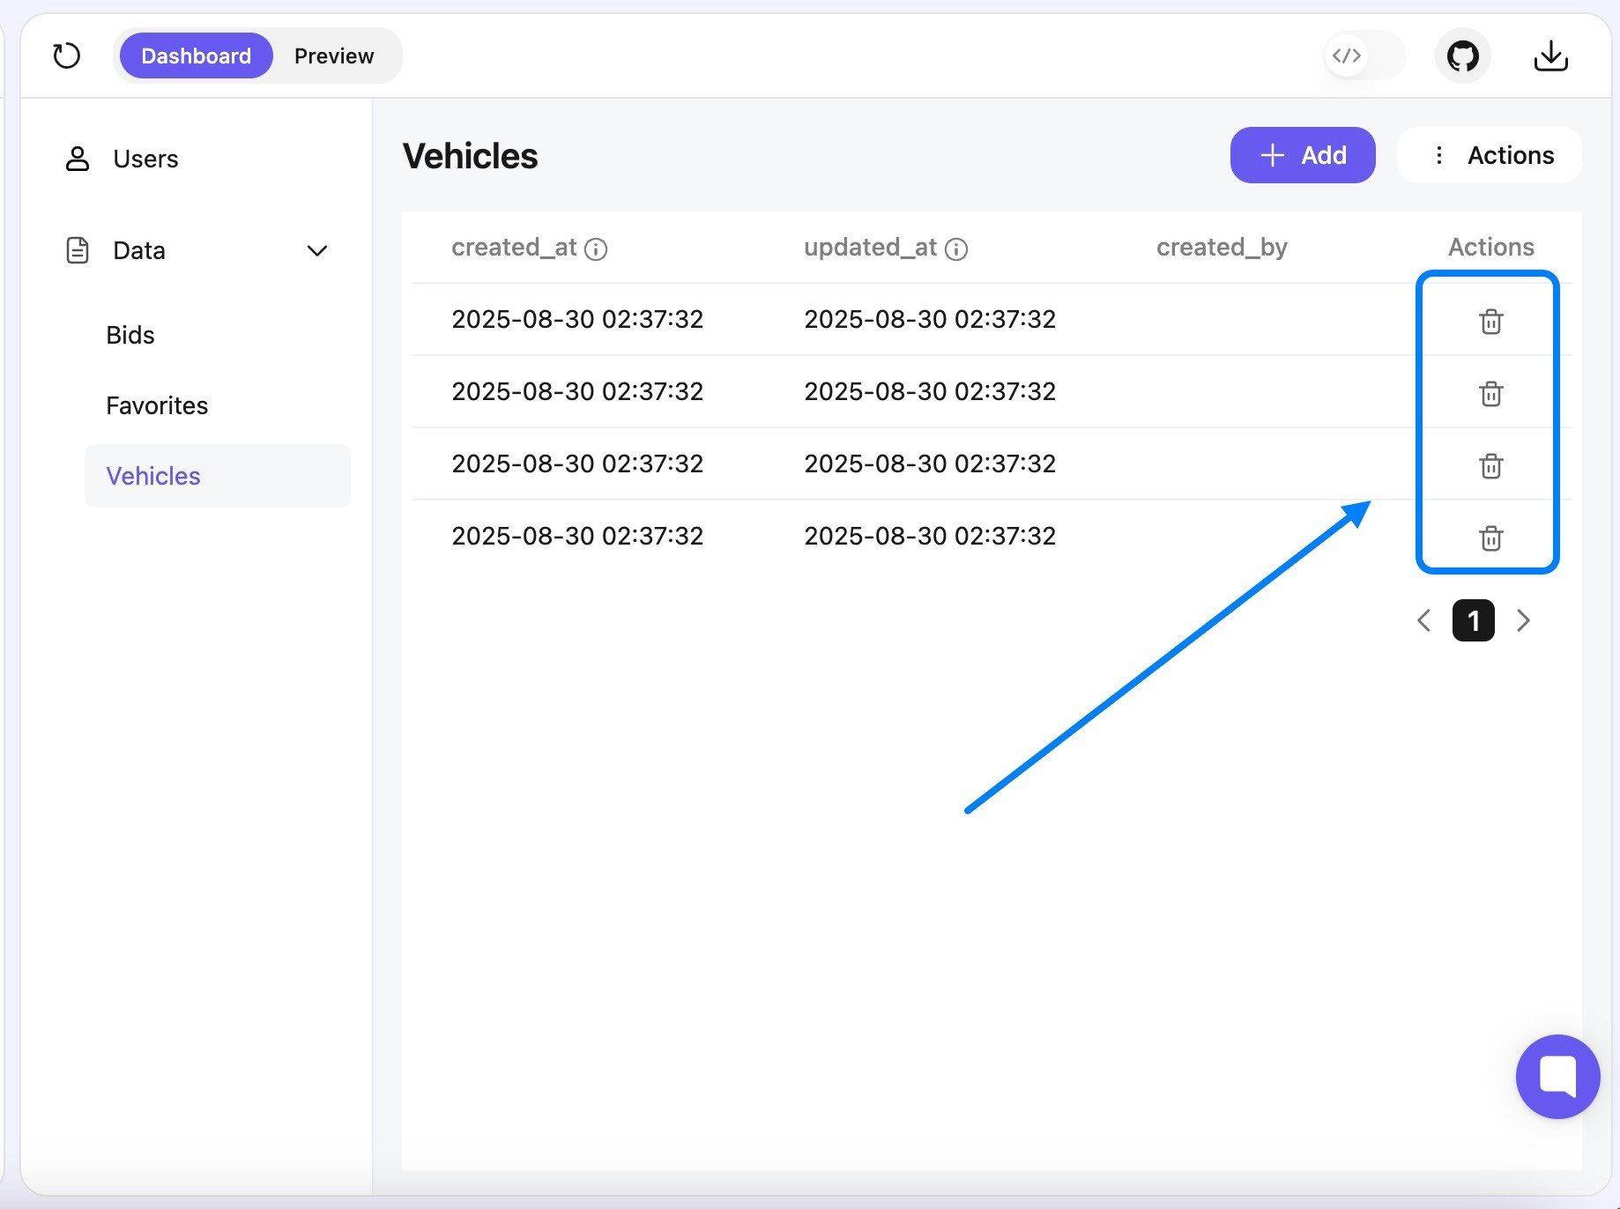
Task: Click the Users sidebar person icon
Action: point(78,159)
